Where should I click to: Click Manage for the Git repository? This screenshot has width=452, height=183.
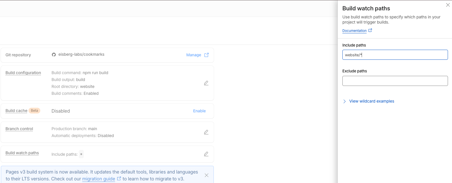coord(194,55)
